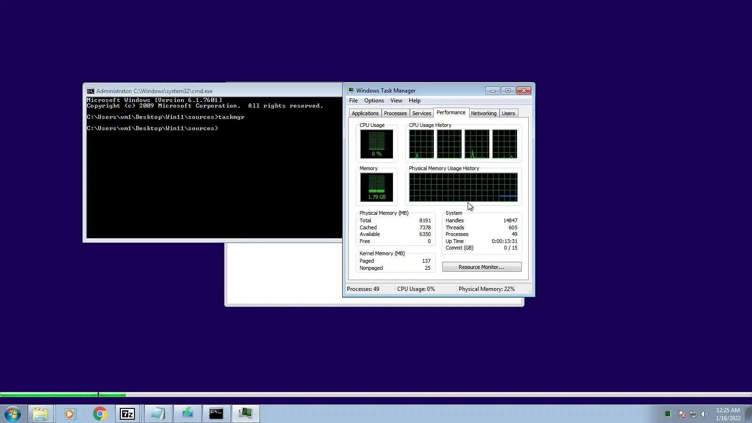Click the Resource Monitor button

pyautogui.click(x=482, y=267)
